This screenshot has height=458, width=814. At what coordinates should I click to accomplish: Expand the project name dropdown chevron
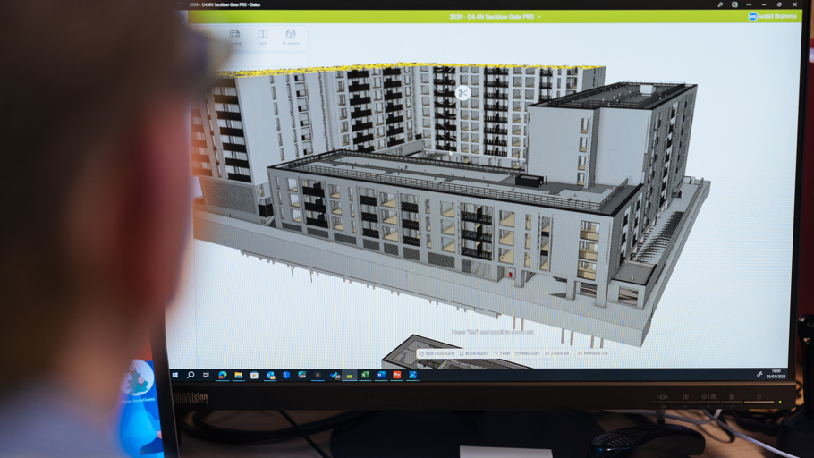(x=539, y=17)
